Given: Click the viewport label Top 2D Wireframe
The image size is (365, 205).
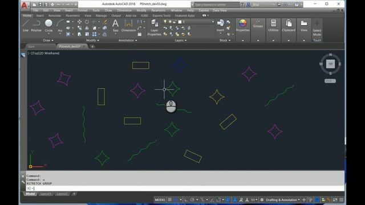Looking at the screenshot, I should tap(43, 53).
